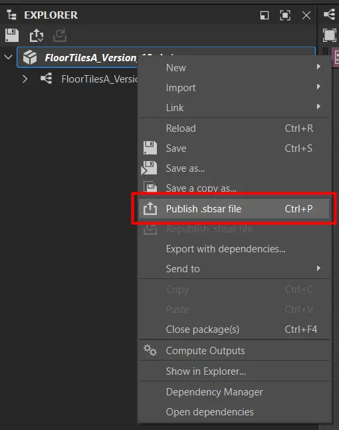Image resolution: width=339 pixels, height=430 pixels.
Task: Undock the Explorer panel with the float icon
Action: tap(265, 15)
